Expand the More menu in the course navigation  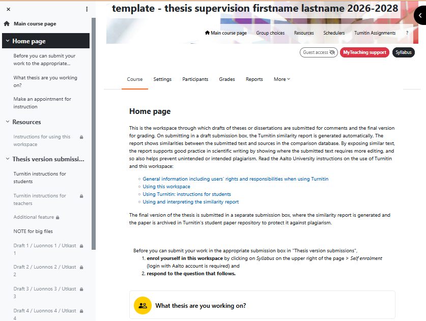[x=282, y=79]
